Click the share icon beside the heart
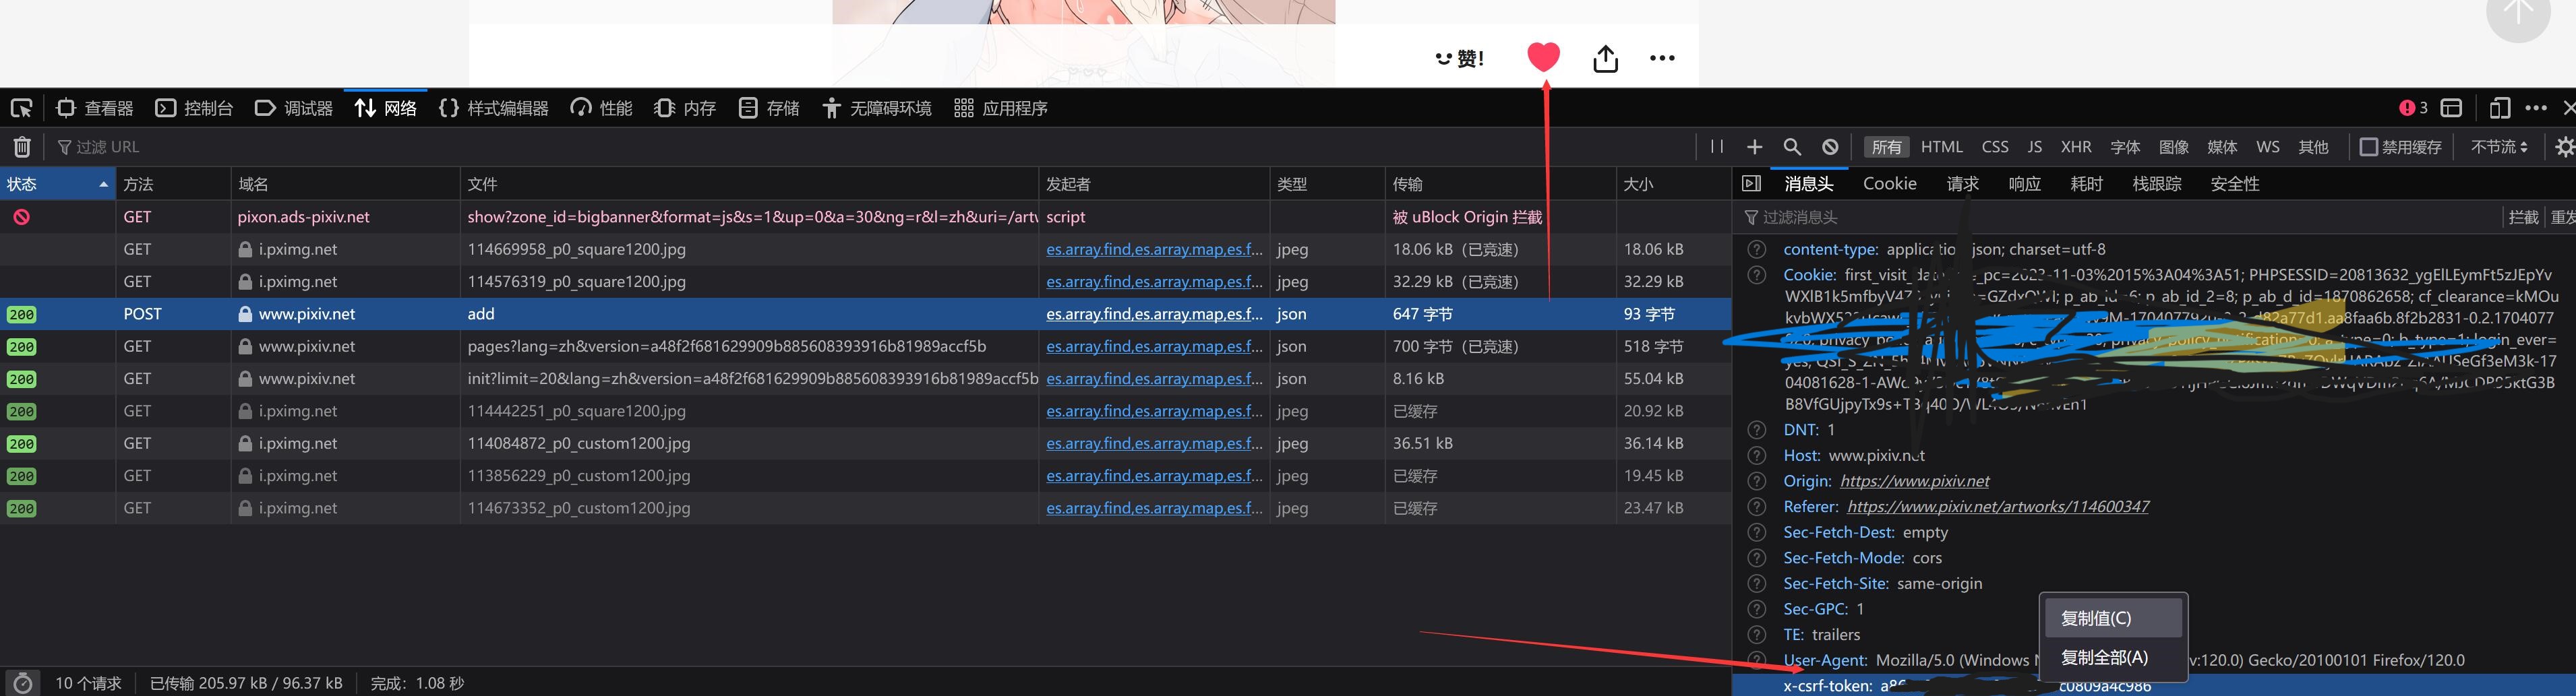Viewport: 2576px width, 696px height. (1605, 58)
